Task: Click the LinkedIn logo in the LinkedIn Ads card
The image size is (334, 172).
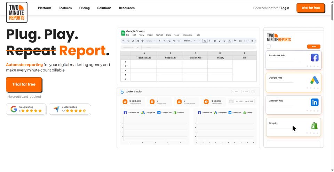Action: click(x=315, y=103)
